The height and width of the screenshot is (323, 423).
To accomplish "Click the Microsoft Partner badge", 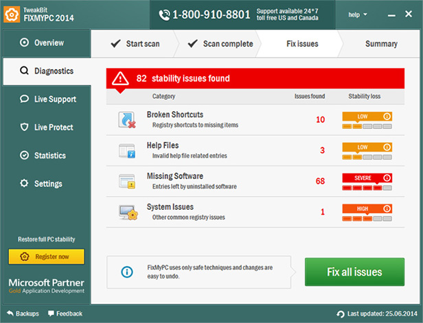I will click(47, 286).
